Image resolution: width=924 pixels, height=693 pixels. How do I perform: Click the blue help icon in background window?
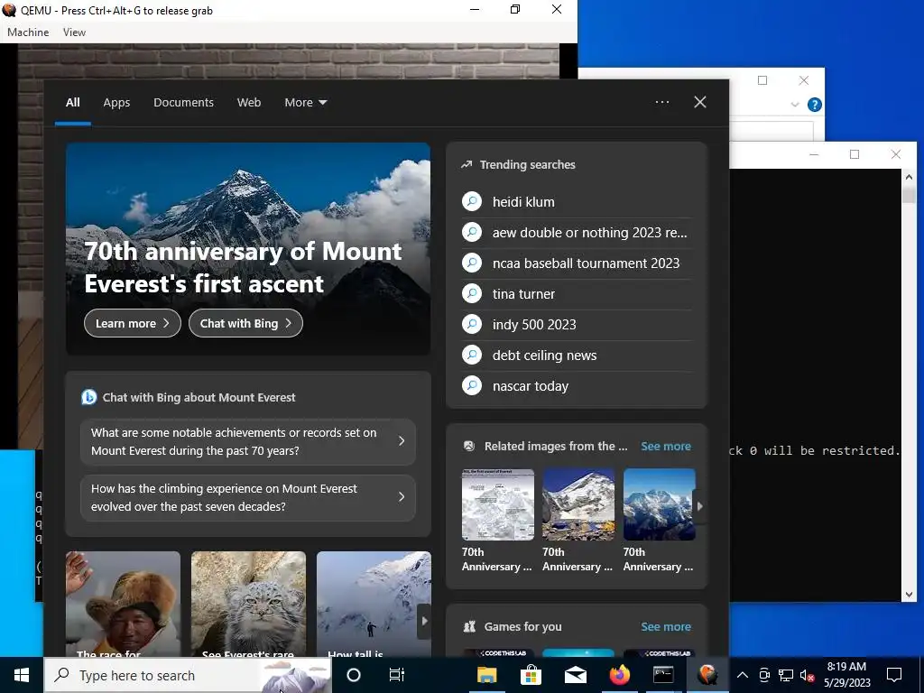click(x=815, y=105)
